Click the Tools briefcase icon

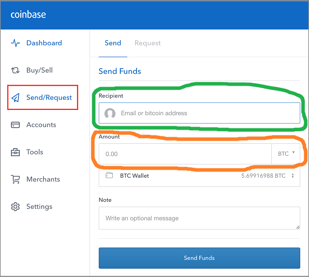[15, 152]
